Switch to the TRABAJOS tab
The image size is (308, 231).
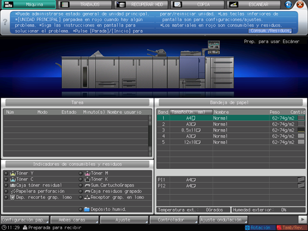click(x=85, y=4)
